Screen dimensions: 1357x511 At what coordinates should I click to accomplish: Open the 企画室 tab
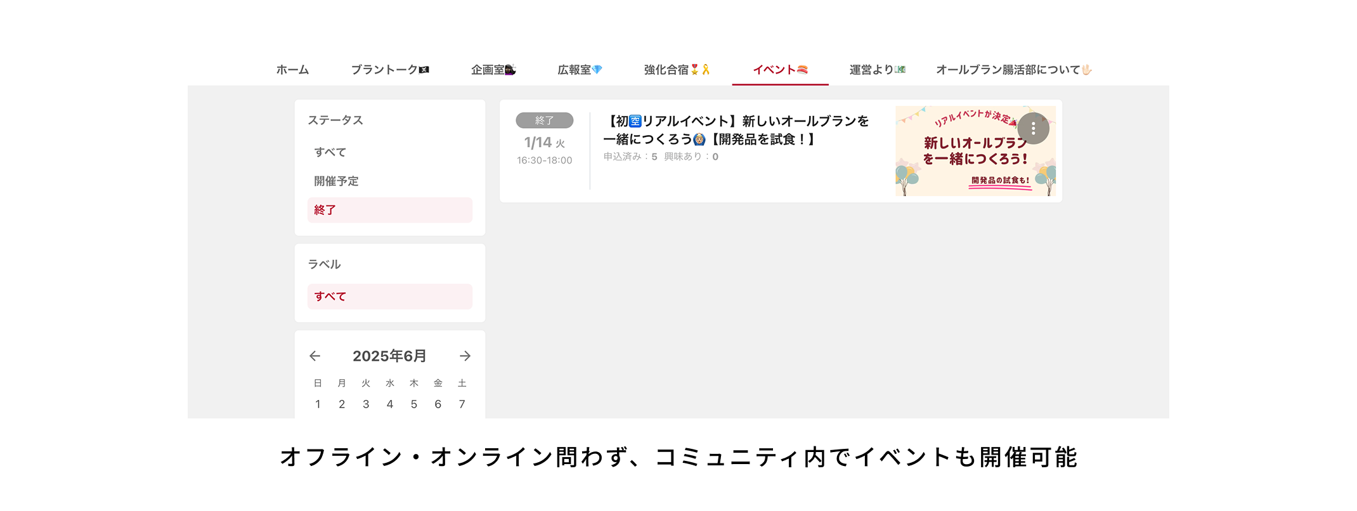pyautogui.click(x=493, y=70)
